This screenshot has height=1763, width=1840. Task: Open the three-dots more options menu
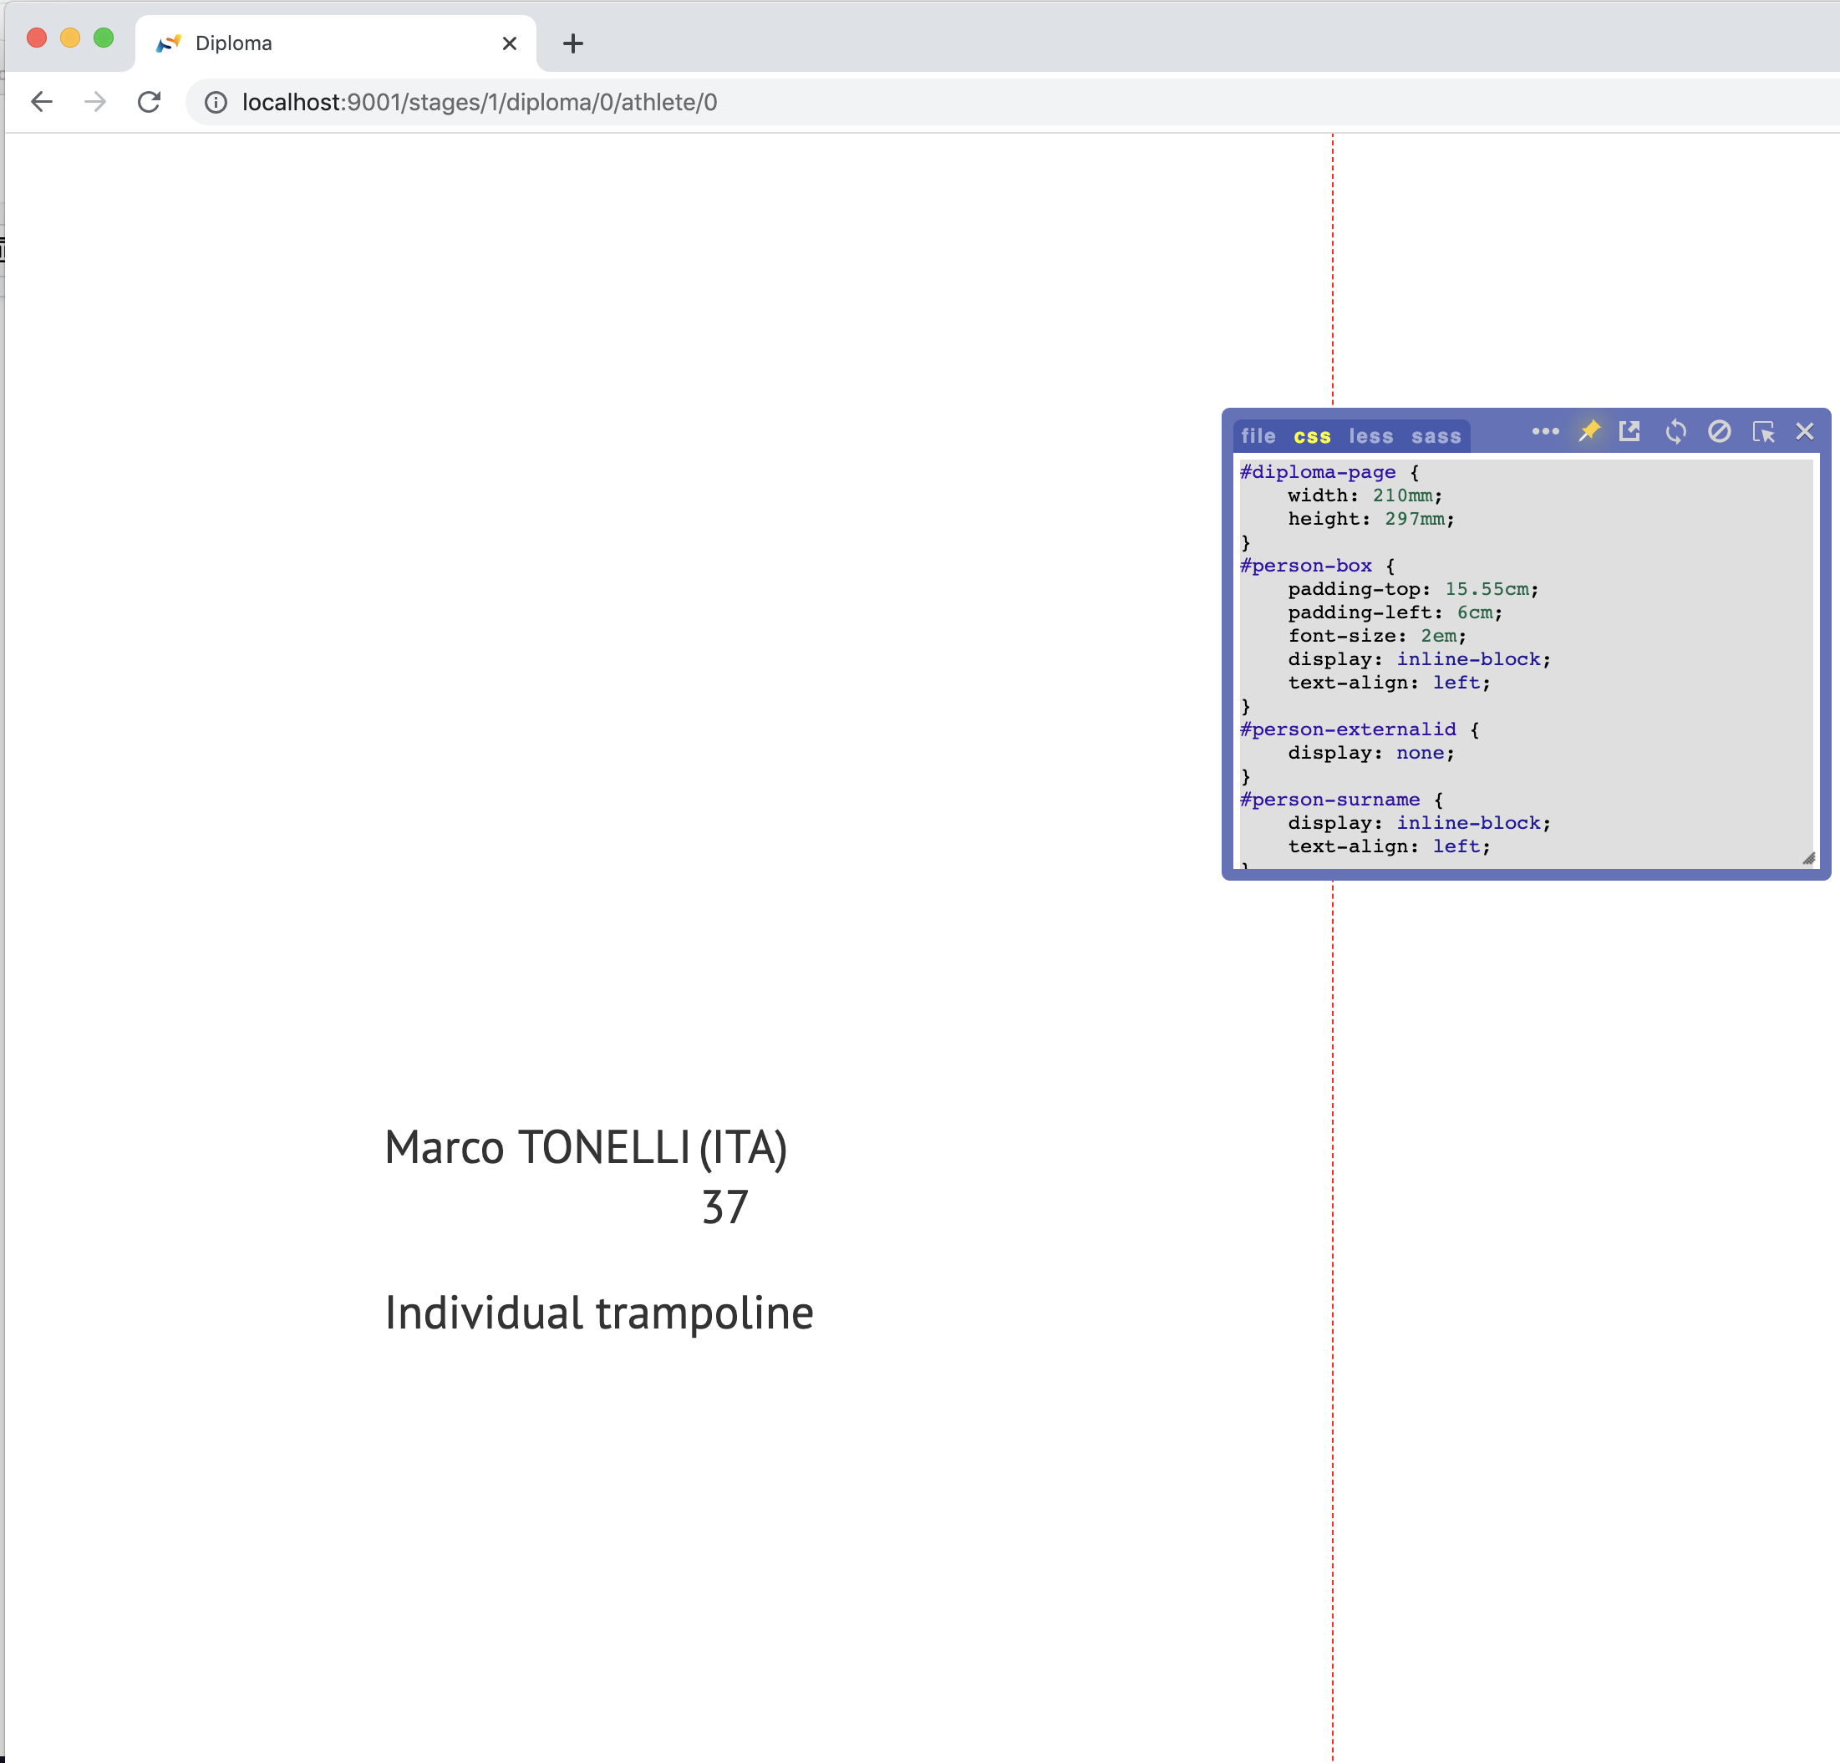(x=1545, y=431)
